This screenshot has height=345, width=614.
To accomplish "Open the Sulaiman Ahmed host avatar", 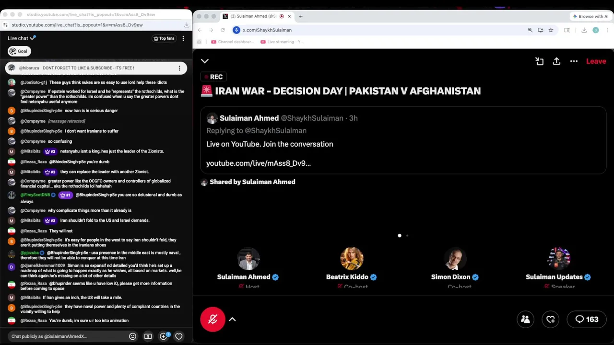I will pos(248,259).
